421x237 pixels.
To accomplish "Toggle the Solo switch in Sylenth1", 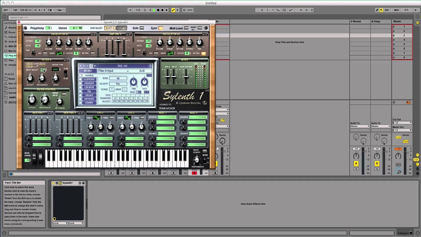I will tap(142, 28).
